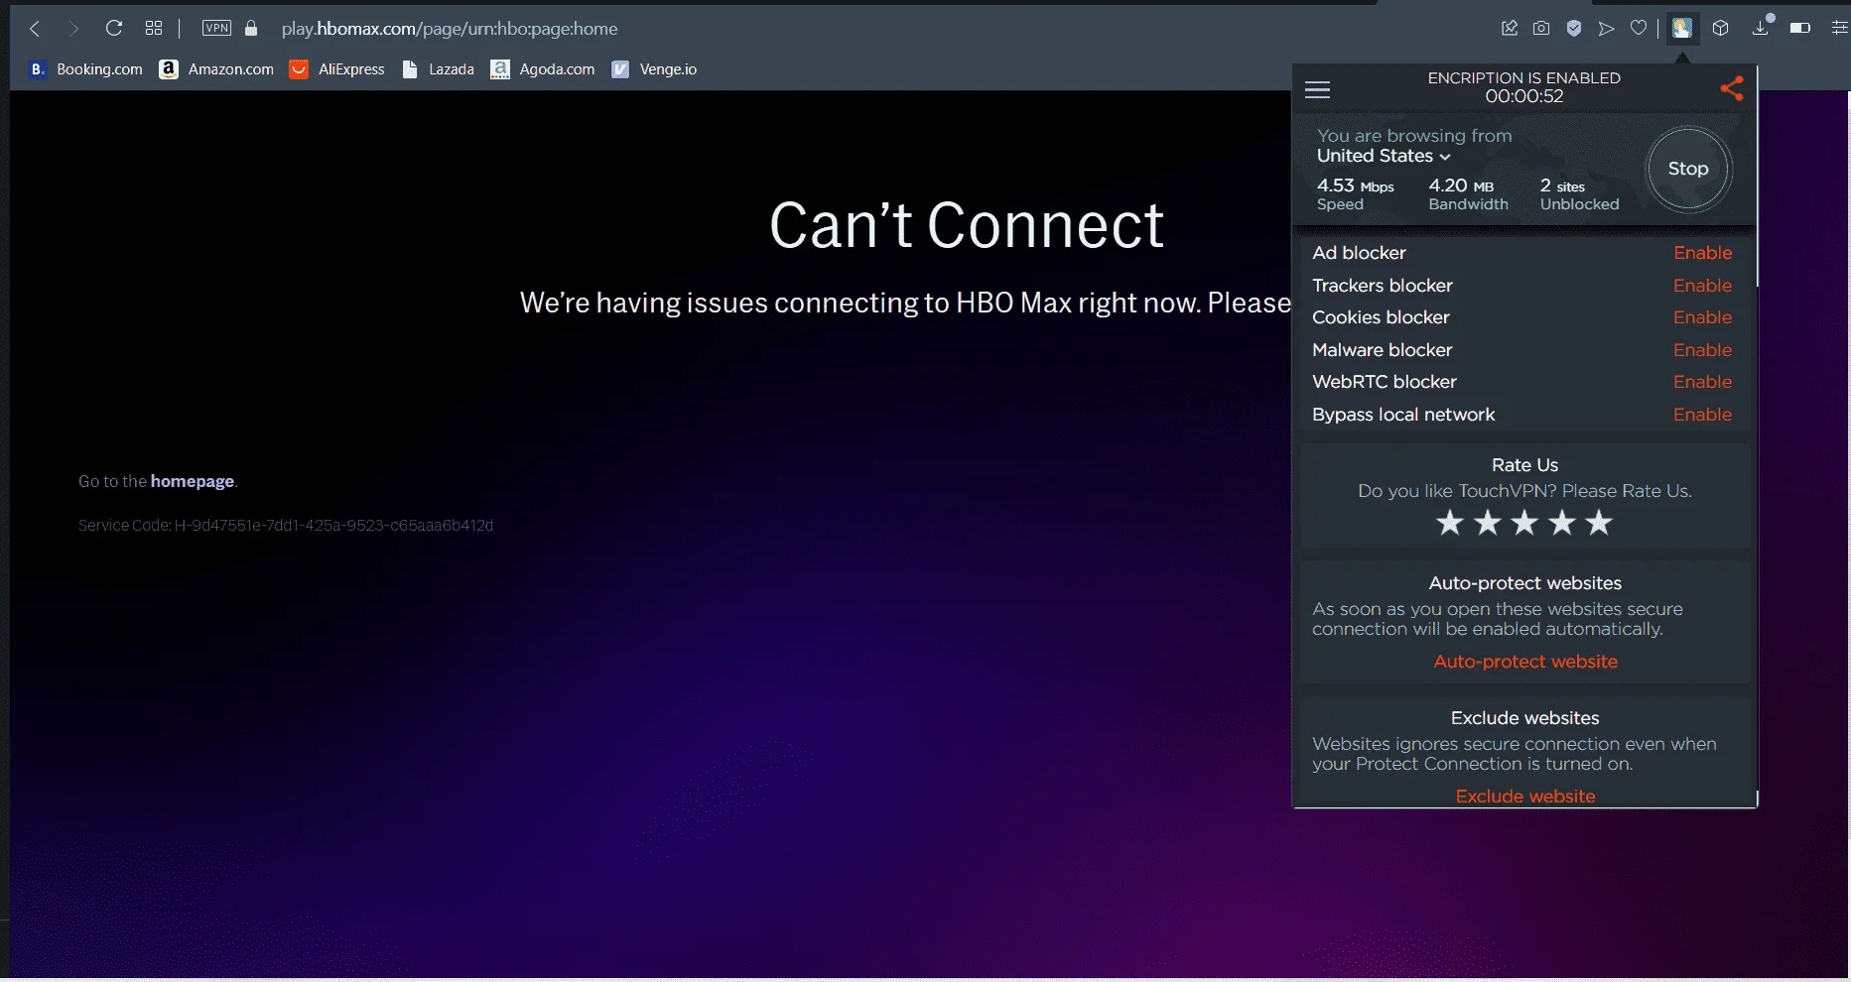
Task: Open Amazon.com bookmark
Action: pos(216,69)
